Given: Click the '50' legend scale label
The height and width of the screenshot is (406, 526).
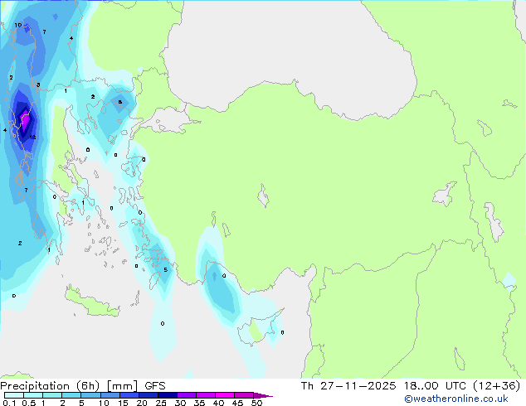Looking at the screenshot, I should click(256, 403).
